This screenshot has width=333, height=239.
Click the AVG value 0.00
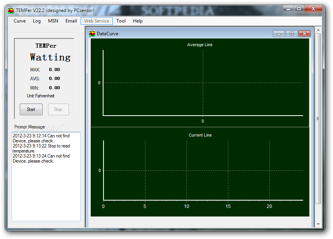coord(54,78)
